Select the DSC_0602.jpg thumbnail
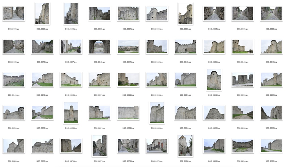Screen dimensions: 290x167 tap(157, 14)
